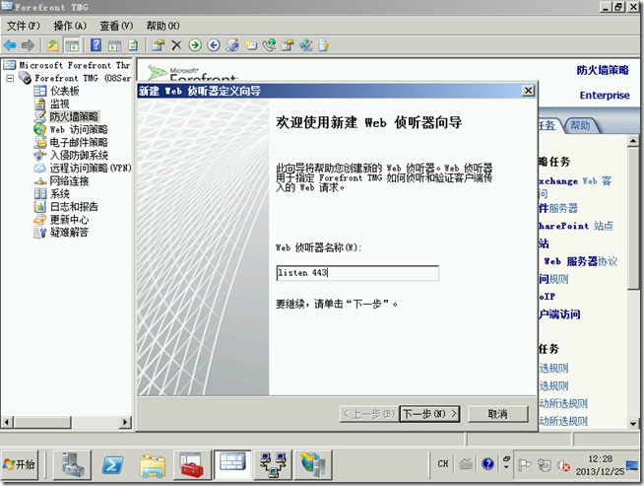The width and height of the screenshot is (644, 486).
Task: Select 系统 in the tree
Action: (x=59, y=193)
